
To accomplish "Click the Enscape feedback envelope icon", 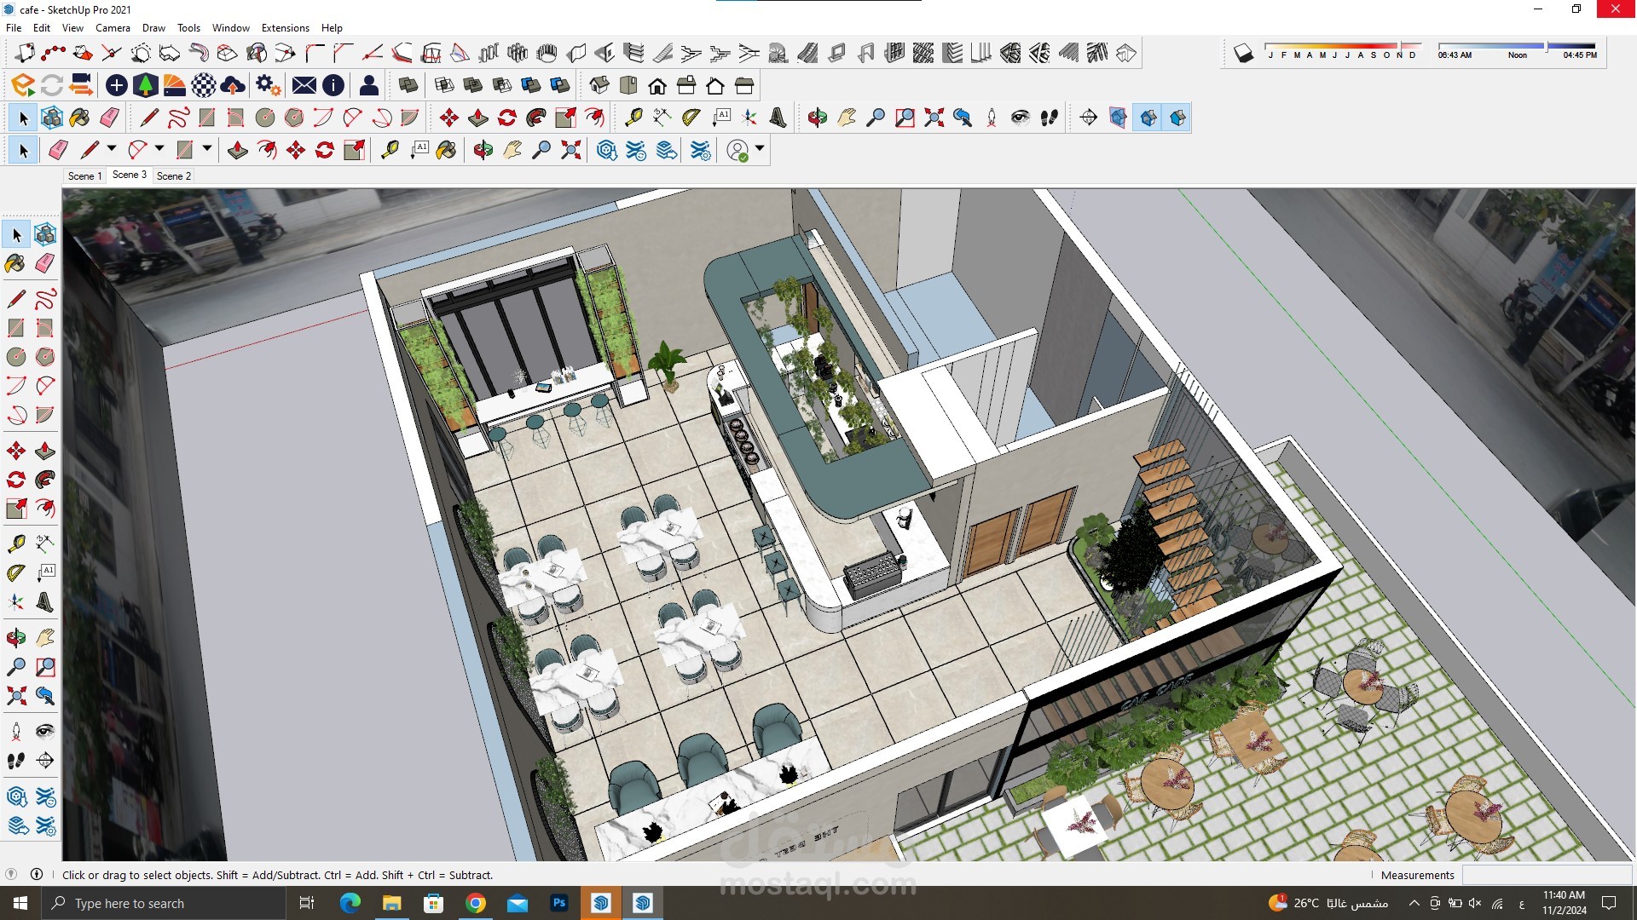I will [x=304, y=85].
